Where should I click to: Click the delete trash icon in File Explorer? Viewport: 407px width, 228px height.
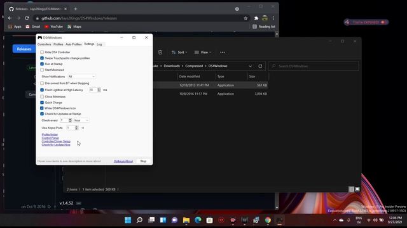coord(160,52)
